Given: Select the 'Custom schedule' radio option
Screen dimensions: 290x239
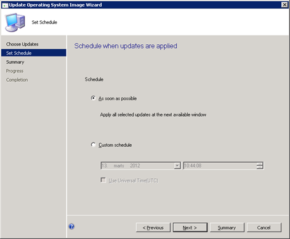Looking at the screenshot, I should (93, 144).
